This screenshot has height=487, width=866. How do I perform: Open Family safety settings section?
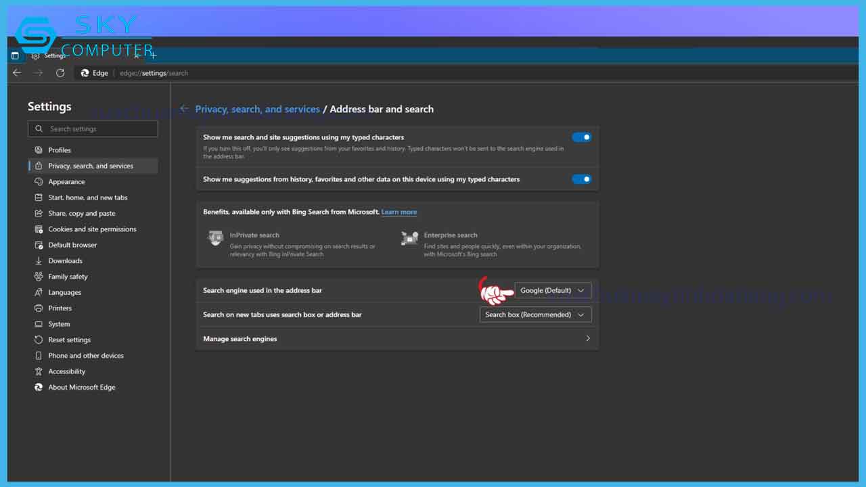point(93,277)
